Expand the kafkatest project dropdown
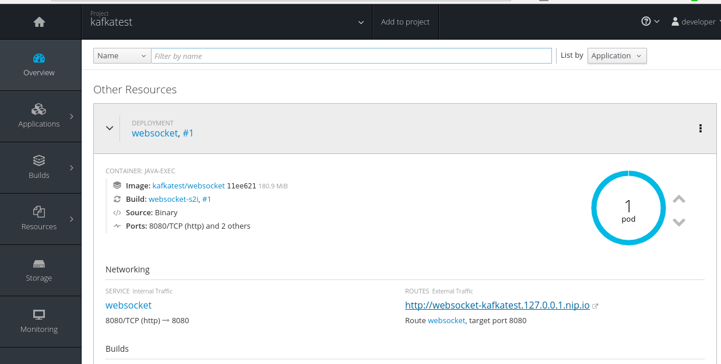 tap(227, 22)
